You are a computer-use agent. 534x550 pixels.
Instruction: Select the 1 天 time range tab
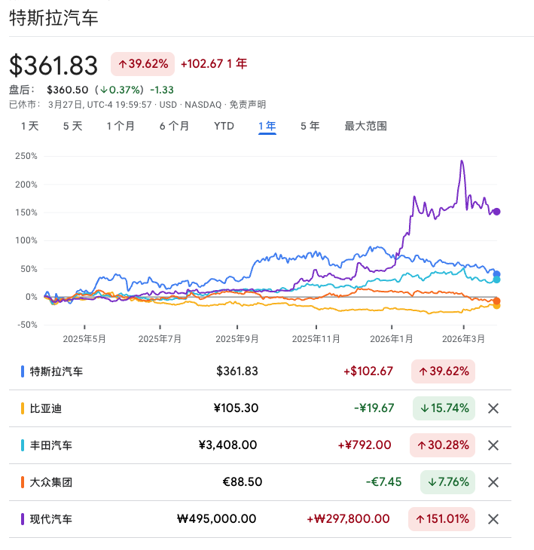[30, 126]
